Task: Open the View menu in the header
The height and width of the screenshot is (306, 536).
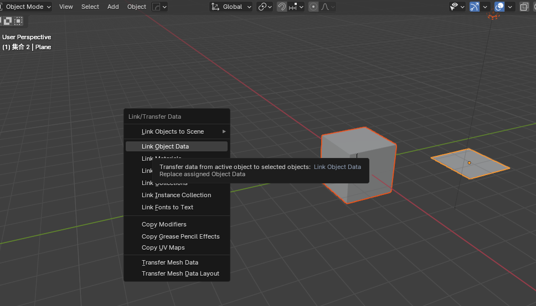Action: coord(66,7)
